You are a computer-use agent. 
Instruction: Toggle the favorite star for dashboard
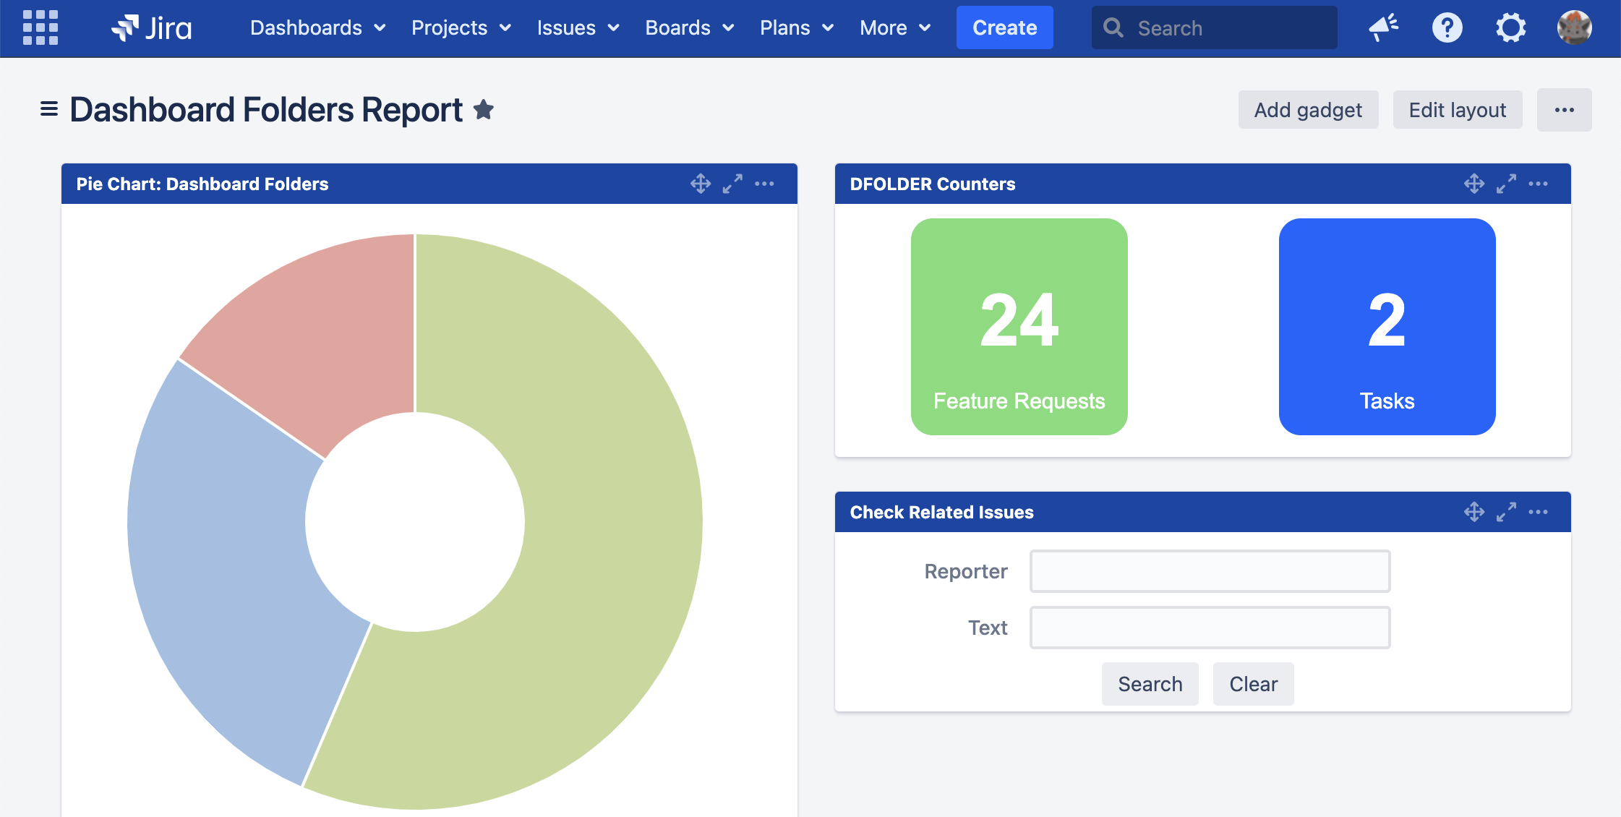tap(484, 110)
